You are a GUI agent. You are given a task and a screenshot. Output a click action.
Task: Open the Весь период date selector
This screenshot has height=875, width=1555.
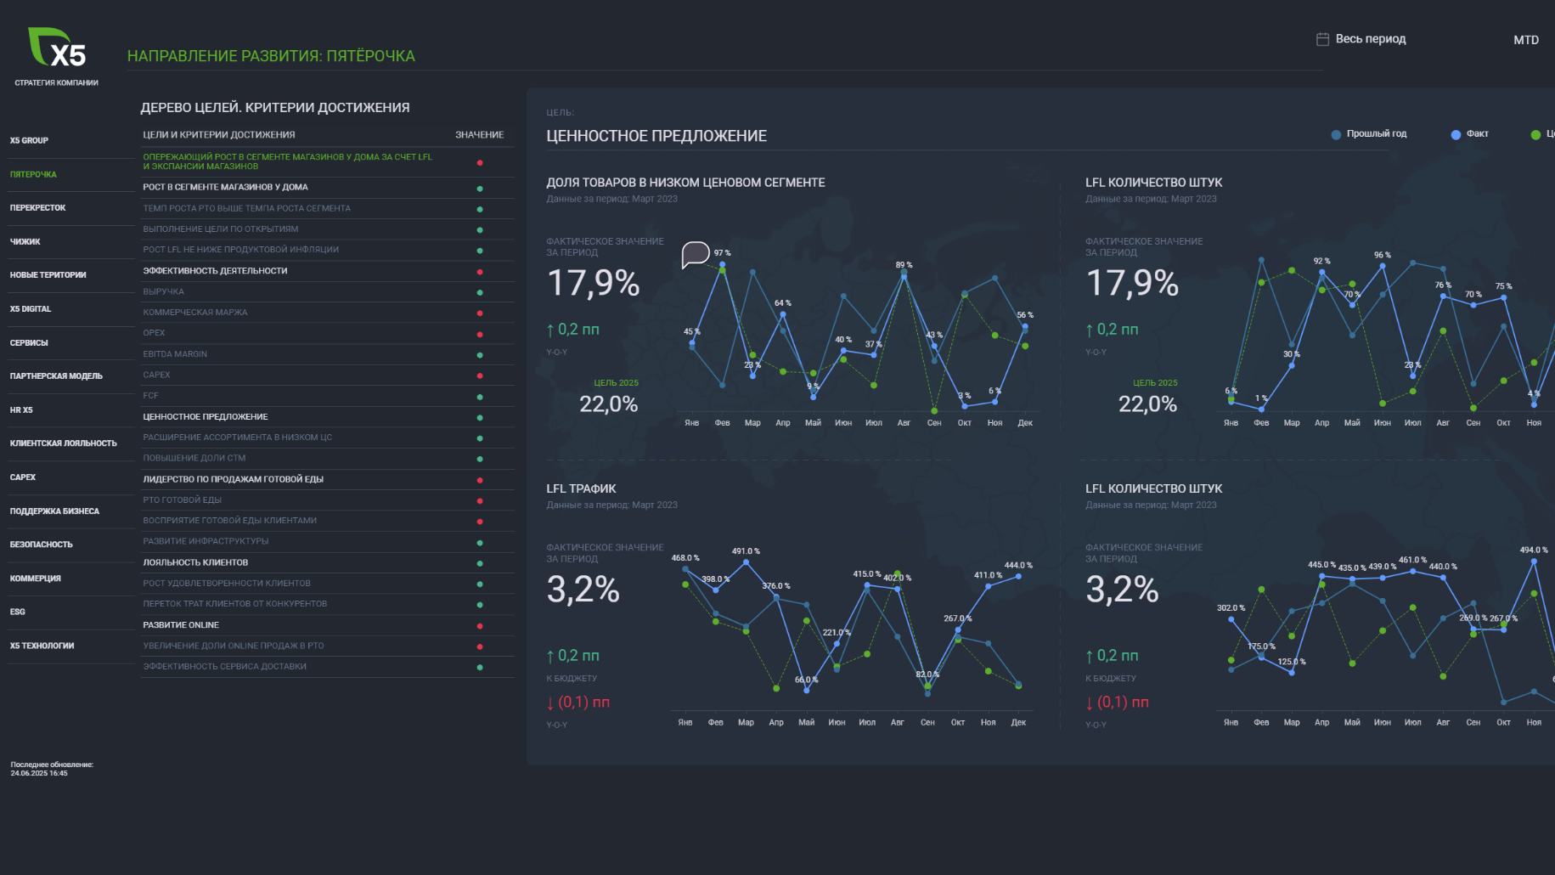pyautogui.click(x=1370, y=39)
